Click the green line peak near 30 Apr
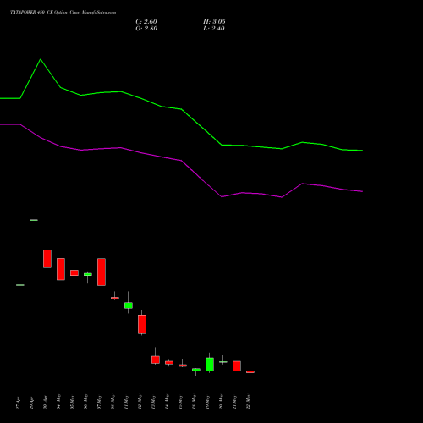This screenshot has height=423, width=423. 41,59
